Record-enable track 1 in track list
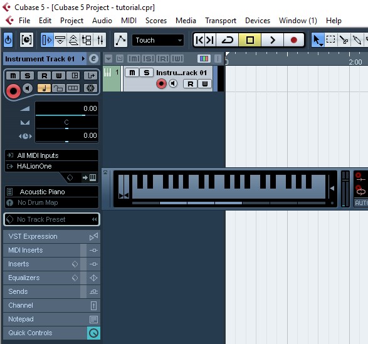The height and width of the screenshot is (344, 368). pyautogui.click(x=161, y=84)
